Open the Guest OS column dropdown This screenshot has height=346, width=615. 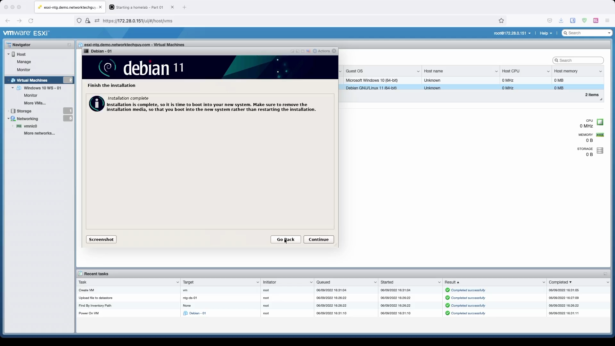(x=418, y=71)
